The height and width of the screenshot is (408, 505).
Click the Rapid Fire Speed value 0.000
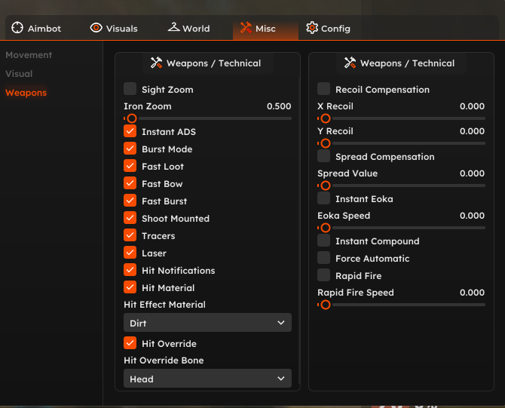(x=472, y=293)
